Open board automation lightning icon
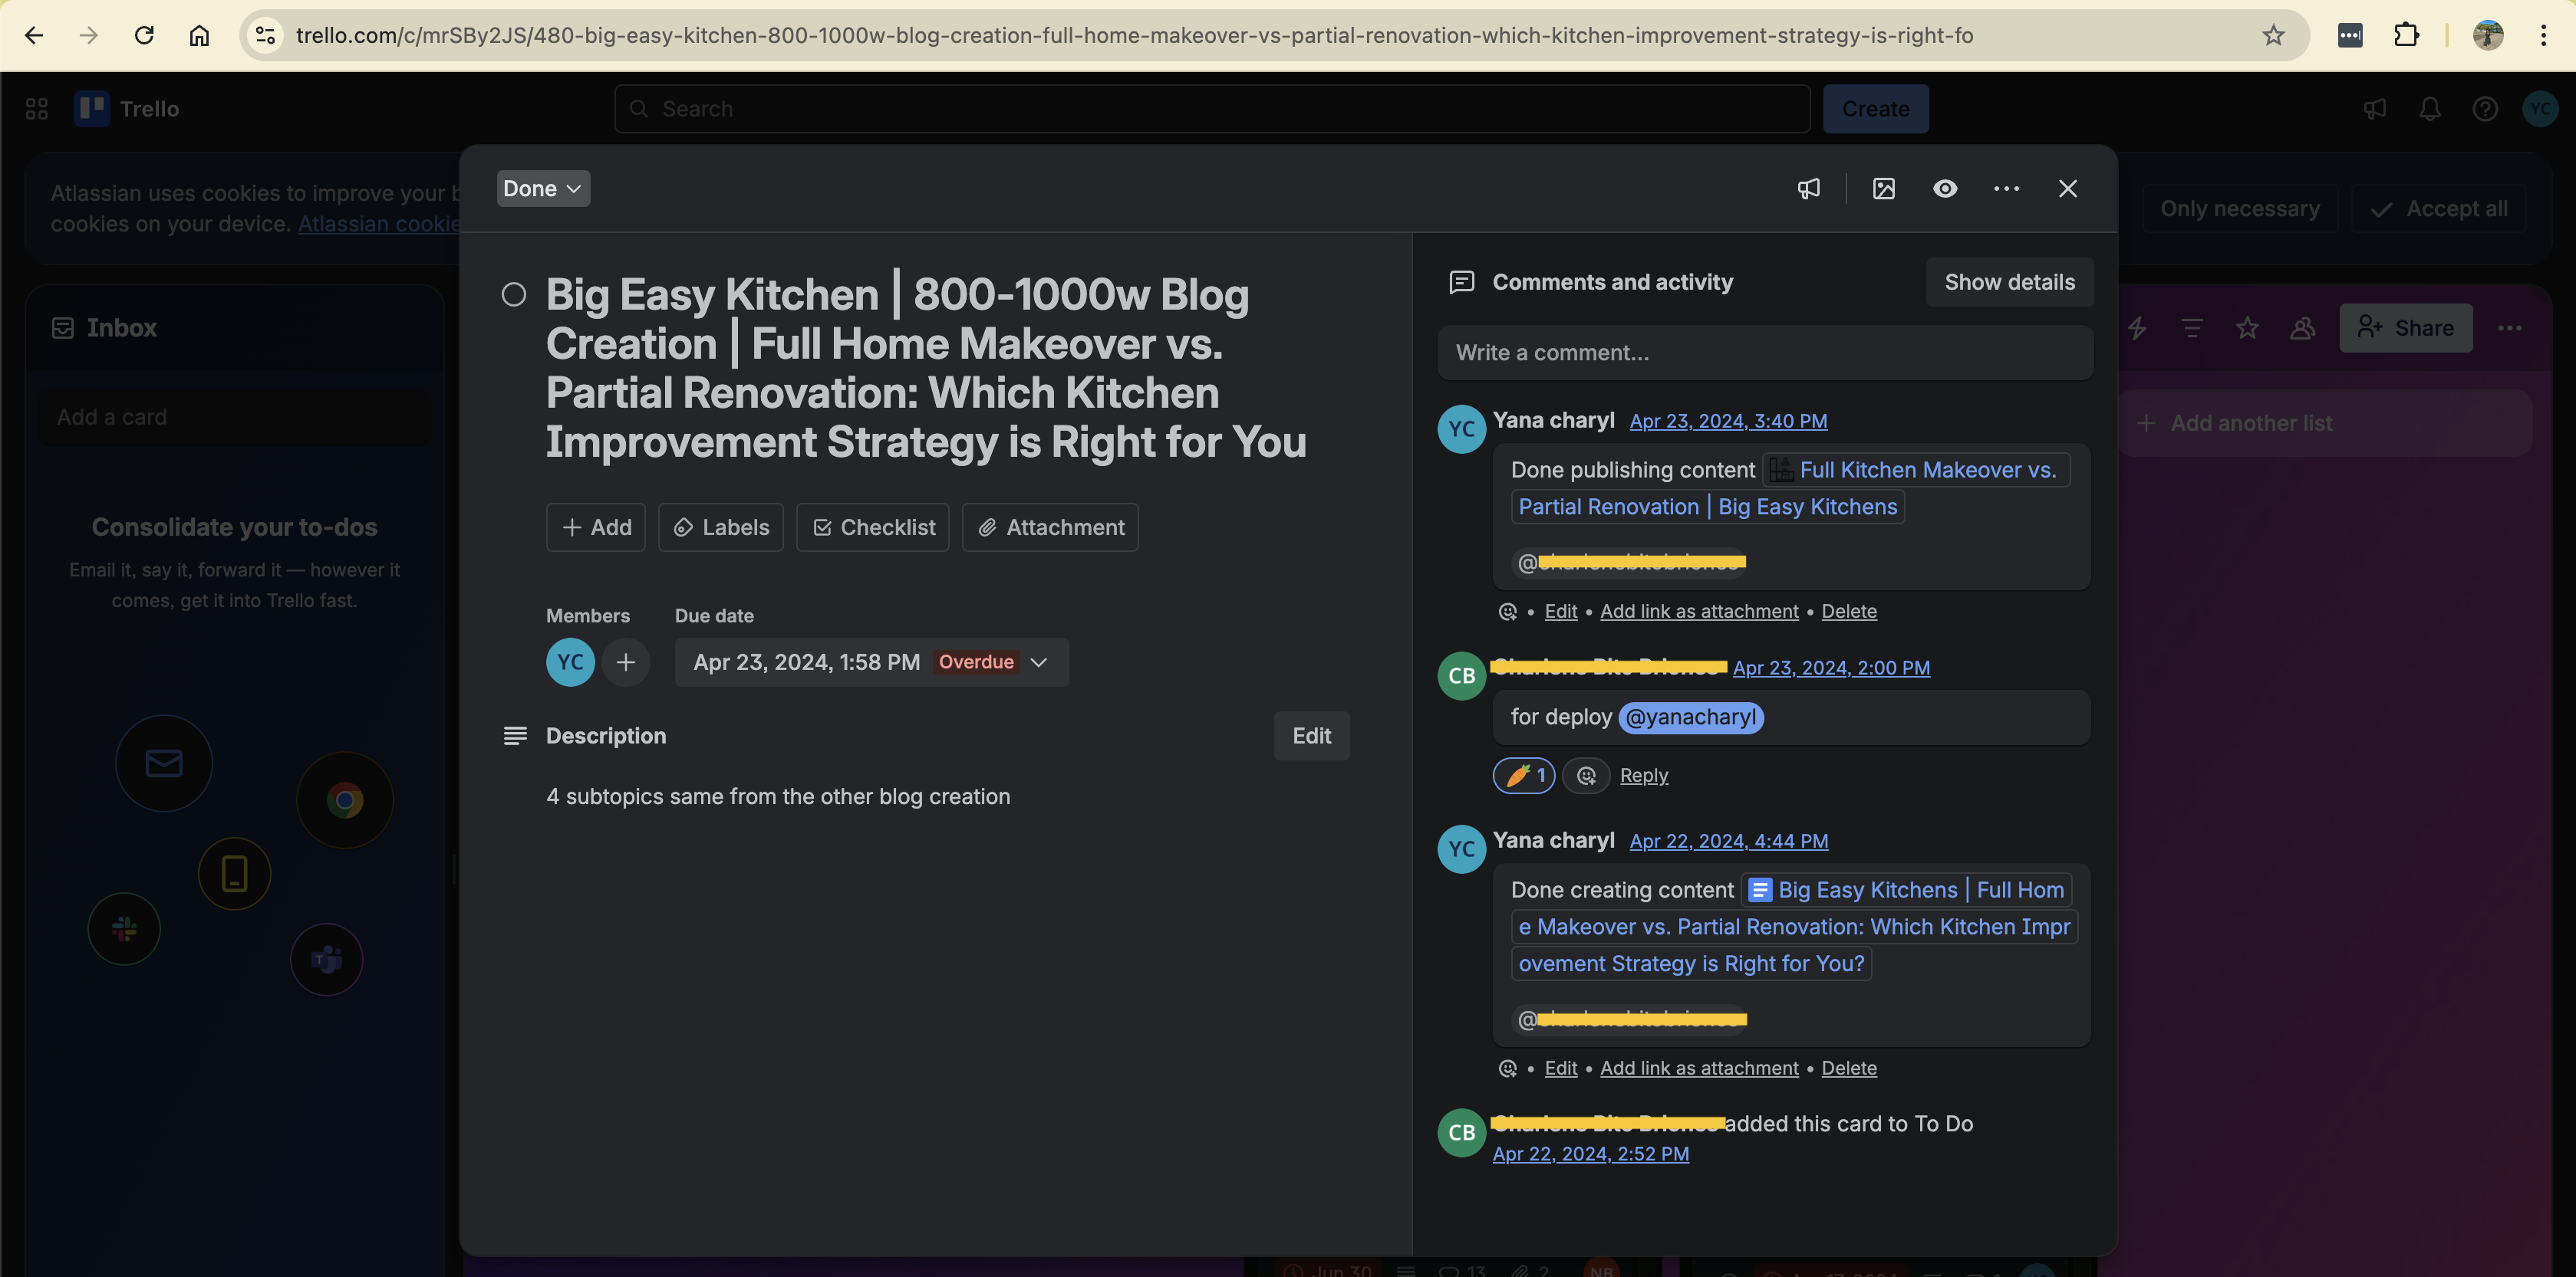 click(2137, 328)
